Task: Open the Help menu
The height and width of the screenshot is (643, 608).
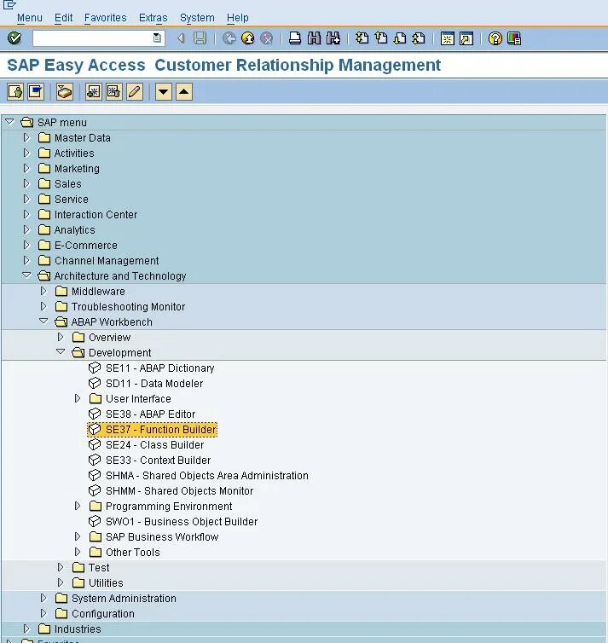Action: [237, 18]
